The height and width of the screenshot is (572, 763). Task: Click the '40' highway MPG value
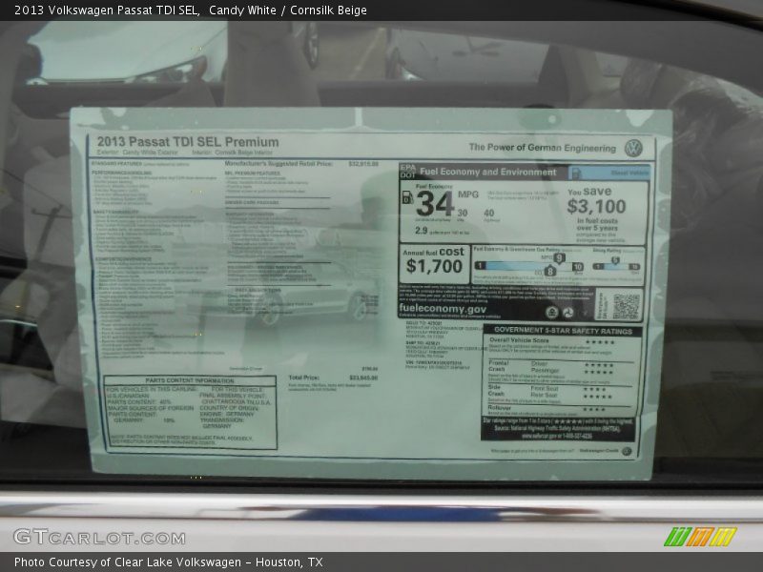(489, 213)
